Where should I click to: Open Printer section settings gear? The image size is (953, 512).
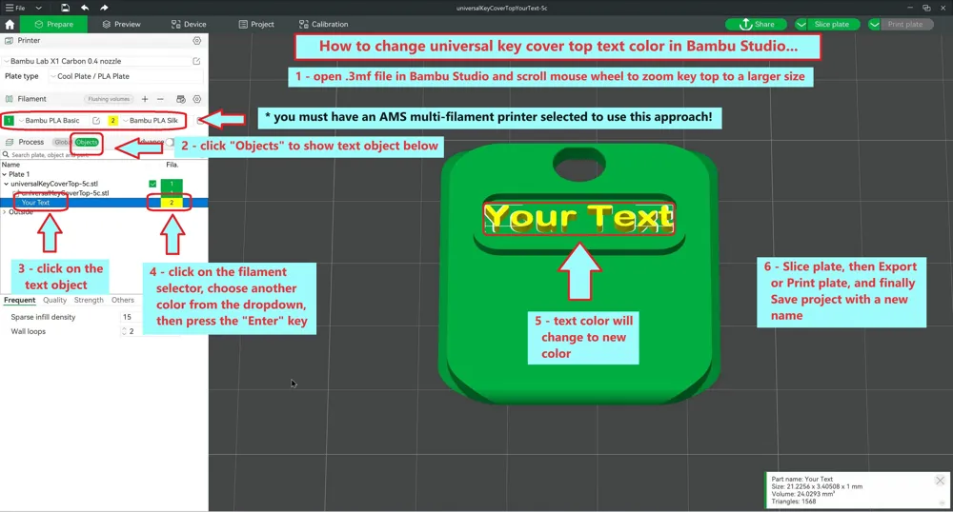point(197,41)
